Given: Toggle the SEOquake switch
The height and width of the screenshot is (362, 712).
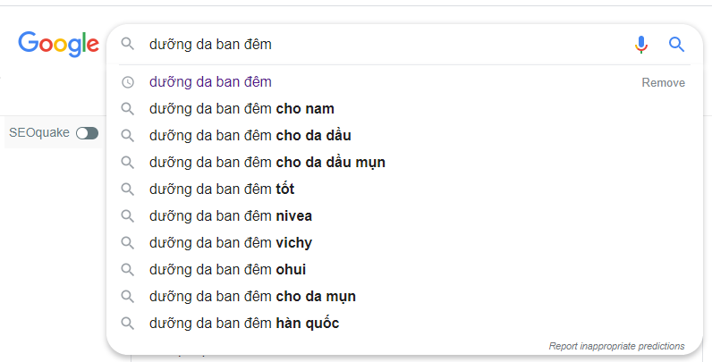Looking at the screenshot, I should tap(87, 133).
